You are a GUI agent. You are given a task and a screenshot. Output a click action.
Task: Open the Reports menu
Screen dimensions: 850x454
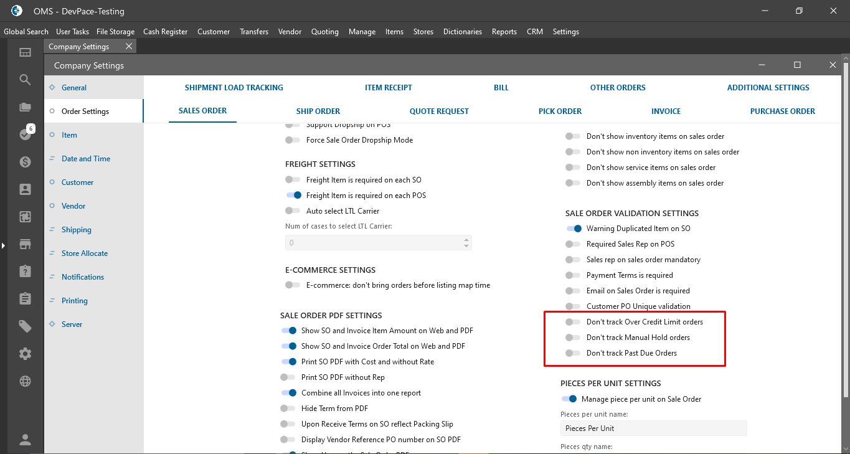(504, 32)
